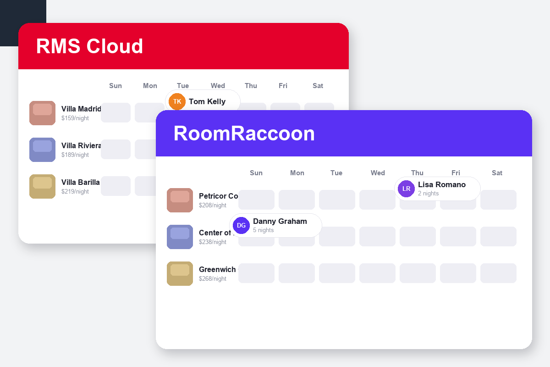Select the Sun column header in RoomRaccoon

coord(256,173)
